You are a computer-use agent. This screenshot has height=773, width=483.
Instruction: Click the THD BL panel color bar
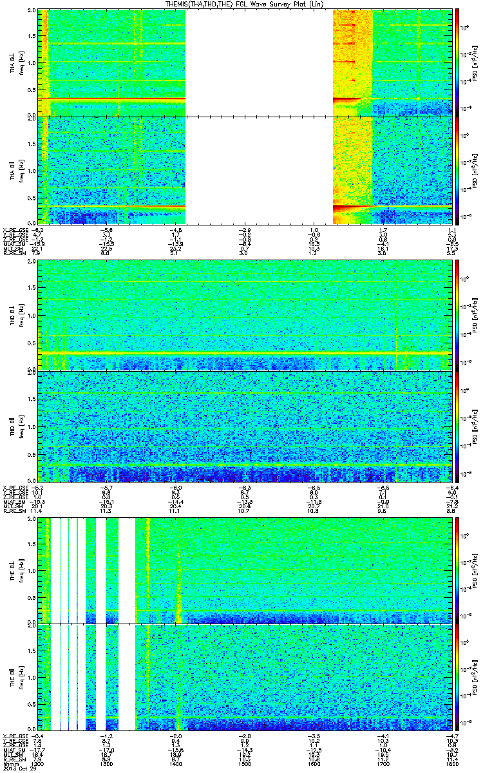tap(458, 315)
